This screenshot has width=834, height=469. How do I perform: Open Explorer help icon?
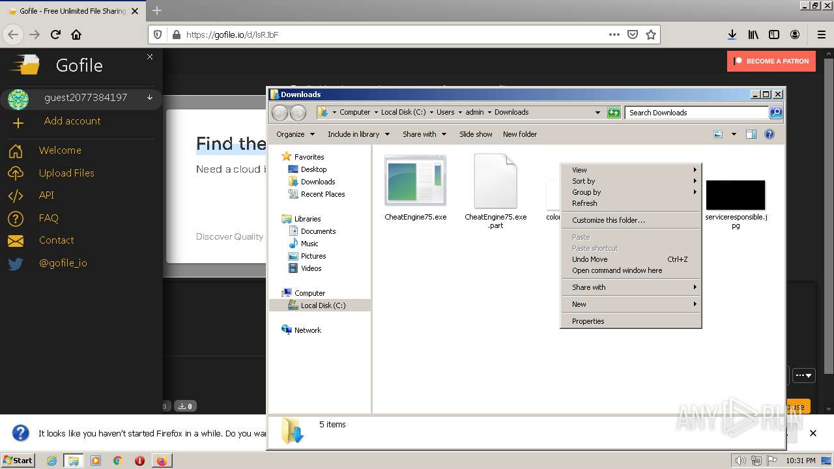[x=769, y=134]
